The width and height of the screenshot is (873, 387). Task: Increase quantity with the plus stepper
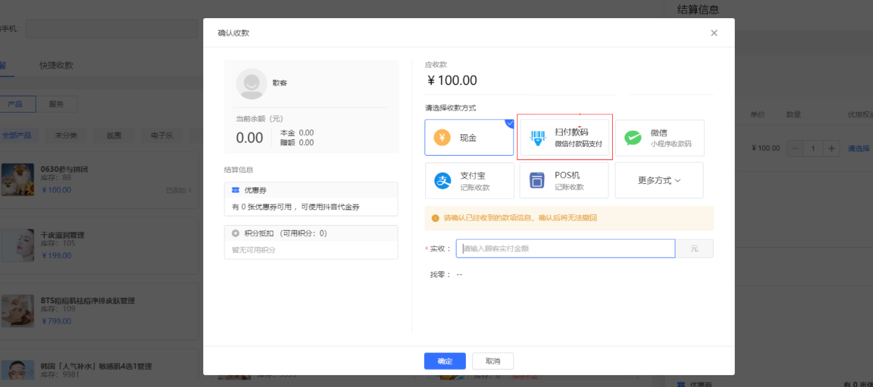click(x=831, y=148)
